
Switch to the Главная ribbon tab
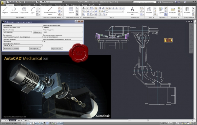coord(10,5)
